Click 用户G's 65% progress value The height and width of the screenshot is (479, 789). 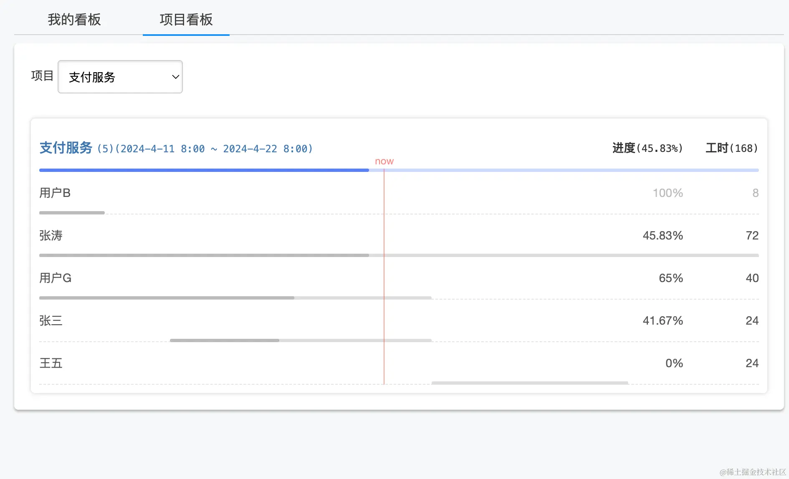(x=671, y=278)
